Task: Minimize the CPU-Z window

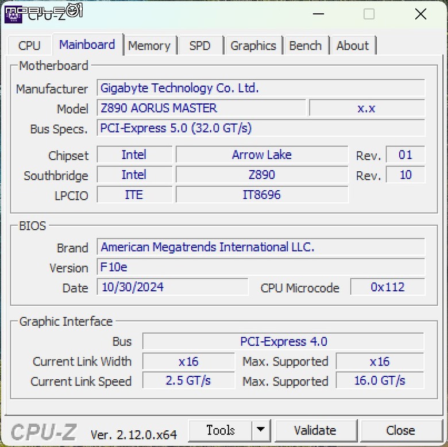Action: tap(318, 14)
